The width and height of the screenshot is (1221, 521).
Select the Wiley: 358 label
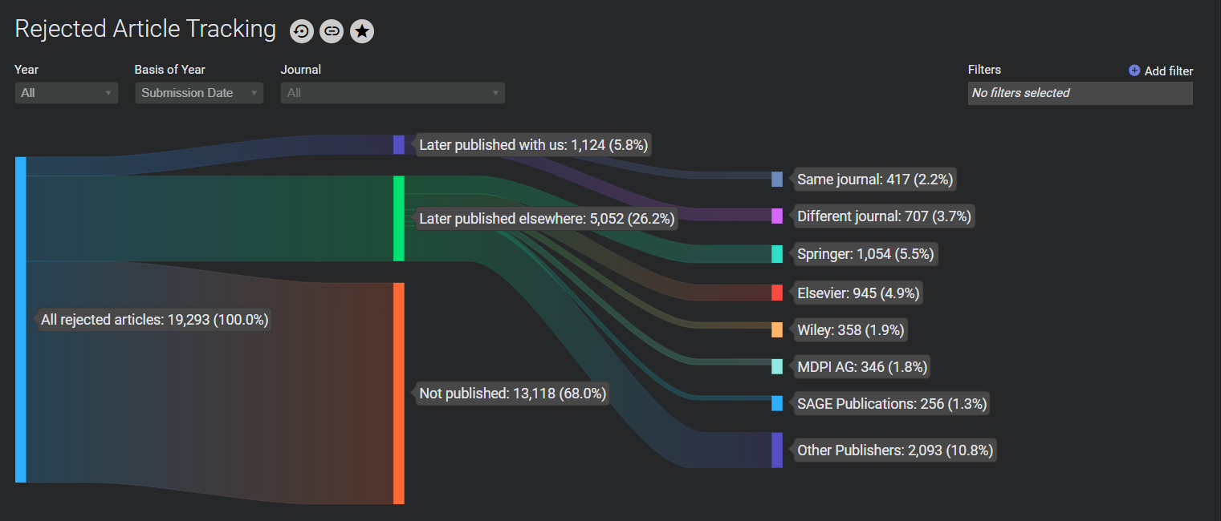point(850,329)
